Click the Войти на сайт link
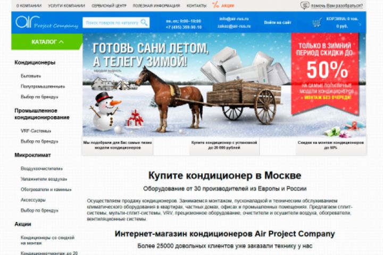Viewport: 383px width, 255px height. 278,22
